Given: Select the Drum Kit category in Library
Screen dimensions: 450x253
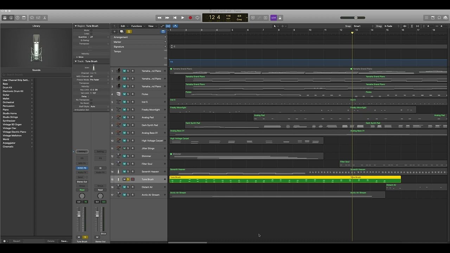Looking at the screenshot, I should click(x=7, y=87).
